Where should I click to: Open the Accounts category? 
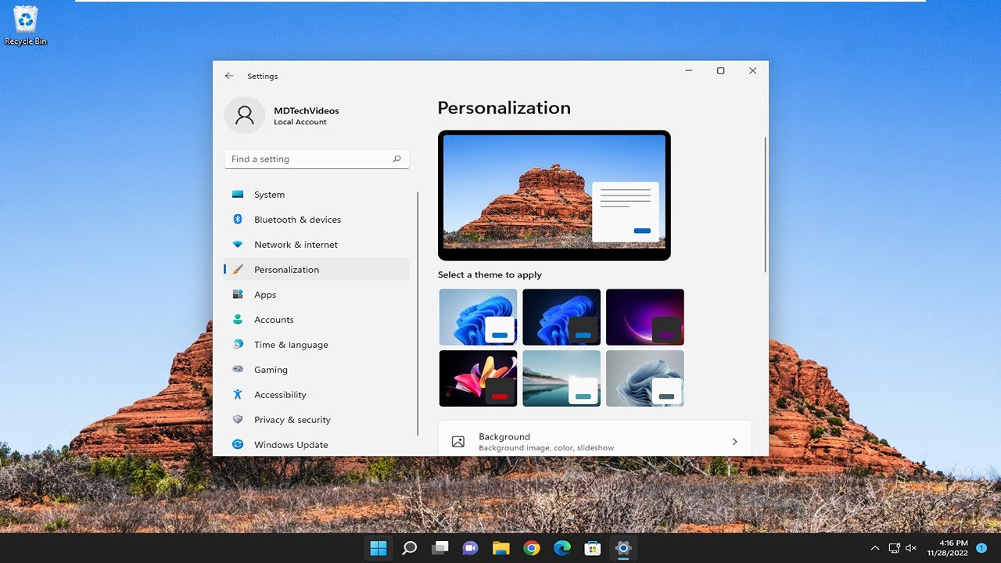pyautogui.click(x=317, y=320)
